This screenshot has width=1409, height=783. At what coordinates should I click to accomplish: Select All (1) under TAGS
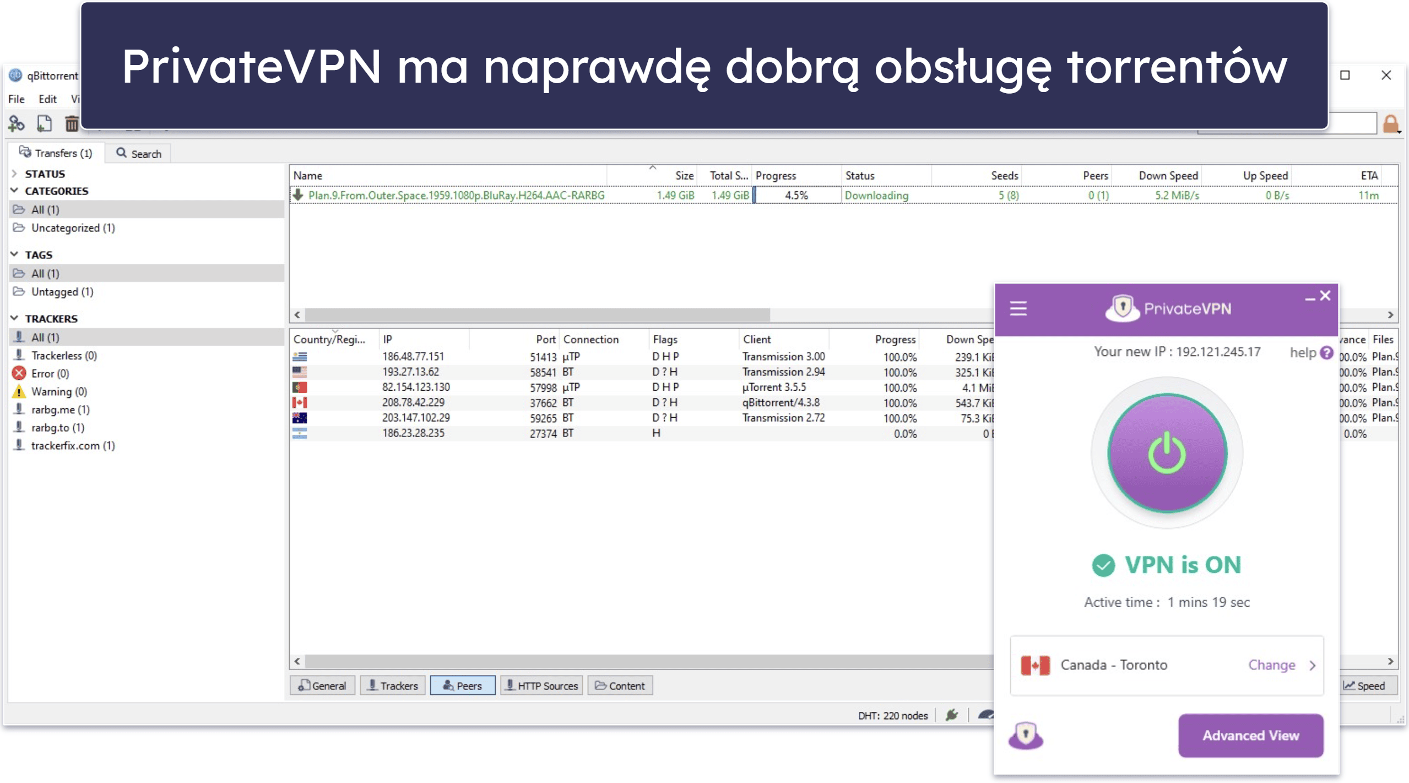(x=147, y=273)
